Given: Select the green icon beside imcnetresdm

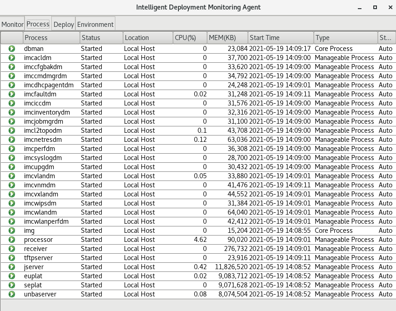Looking at the screenshot, I should [x=12, y=140].
